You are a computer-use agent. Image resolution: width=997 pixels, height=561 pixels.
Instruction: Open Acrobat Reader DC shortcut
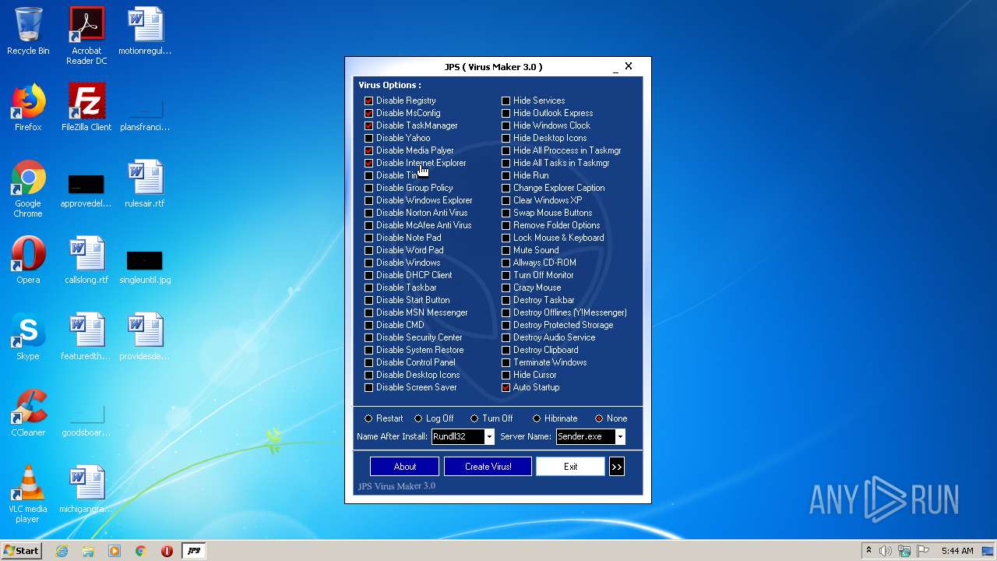coord(86,36)
